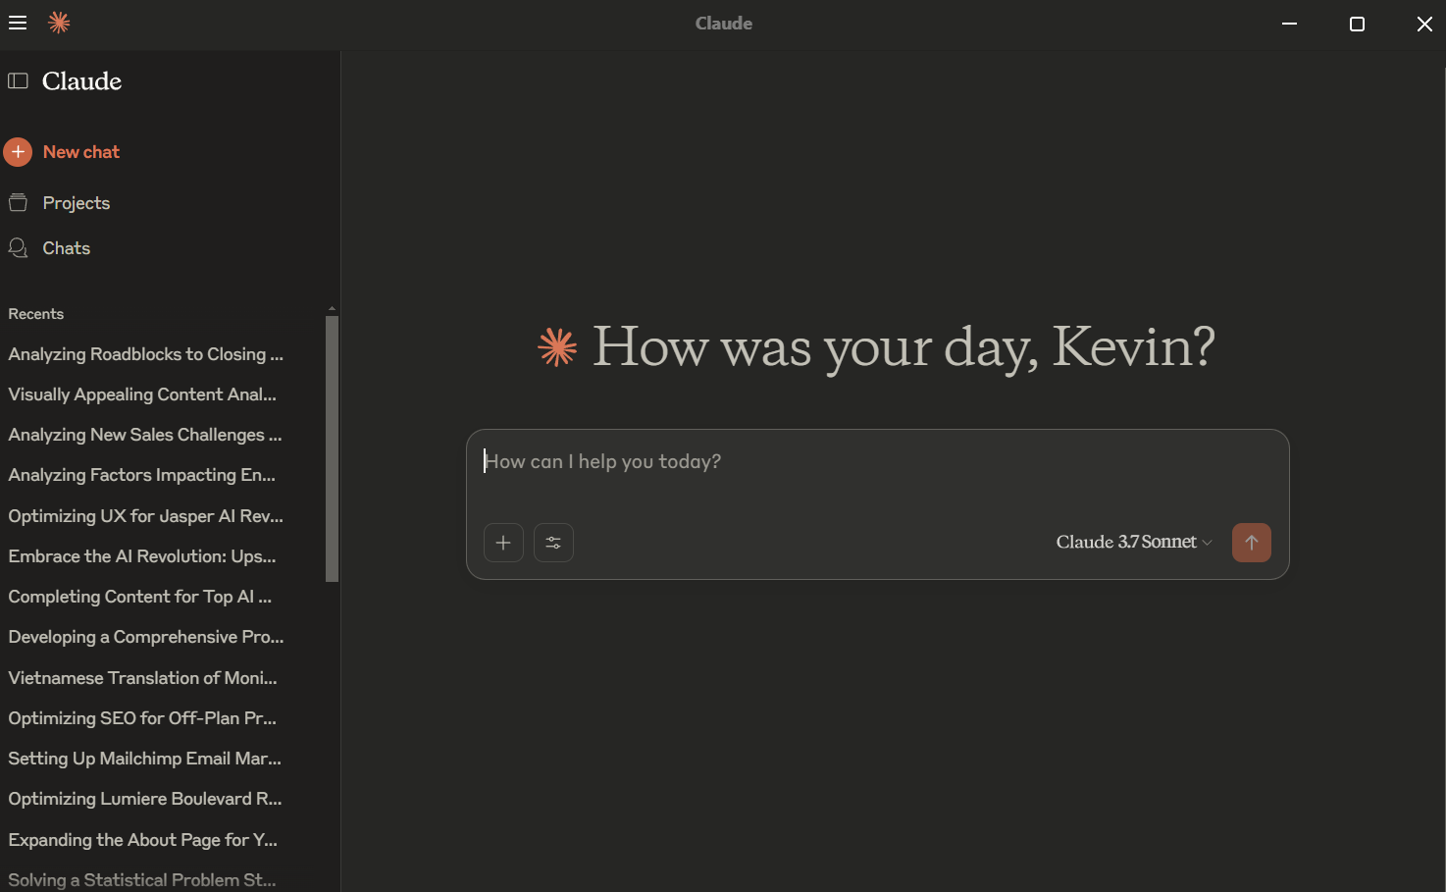Open 'Developing a Comprehensive Pro...' chat
This screenshot has height=892, width=1446.
[x=146, y=637]
